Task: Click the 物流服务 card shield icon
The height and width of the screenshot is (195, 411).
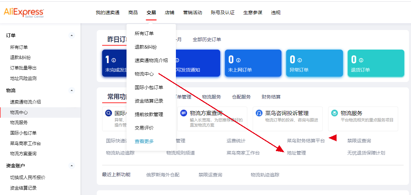Action: [x=335, y=113]
